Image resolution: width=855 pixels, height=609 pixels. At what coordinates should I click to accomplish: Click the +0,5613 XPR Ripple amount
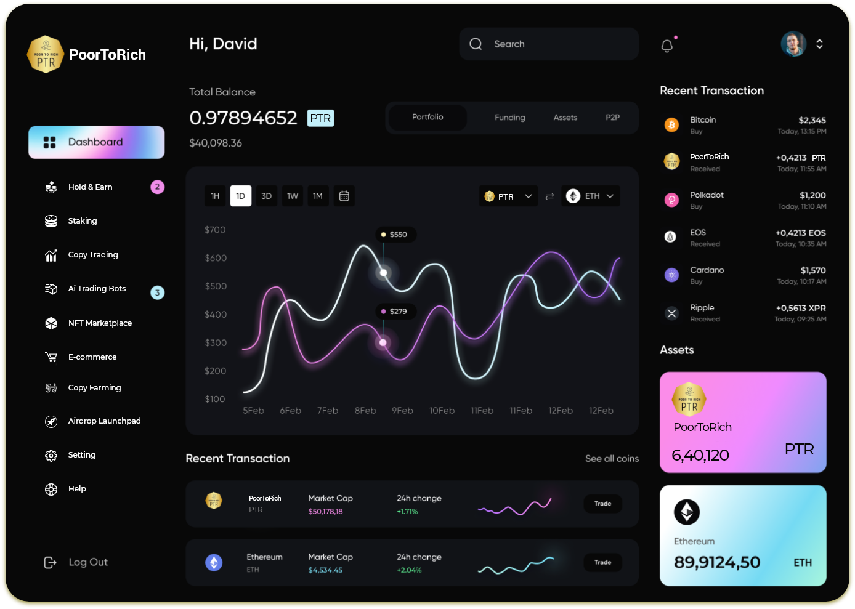801,308
